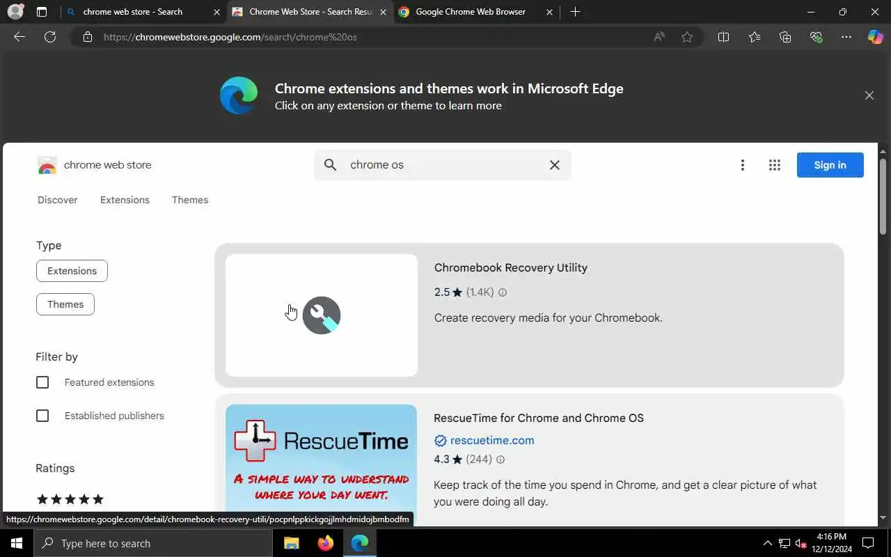Open the Edge profile avatar icon
Image resolution: width=891 pixels, height=557 pixels.
tap(15, 12)
